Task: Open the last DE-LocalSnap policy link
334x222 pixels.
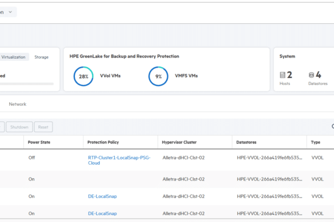Action: (102, 213)
